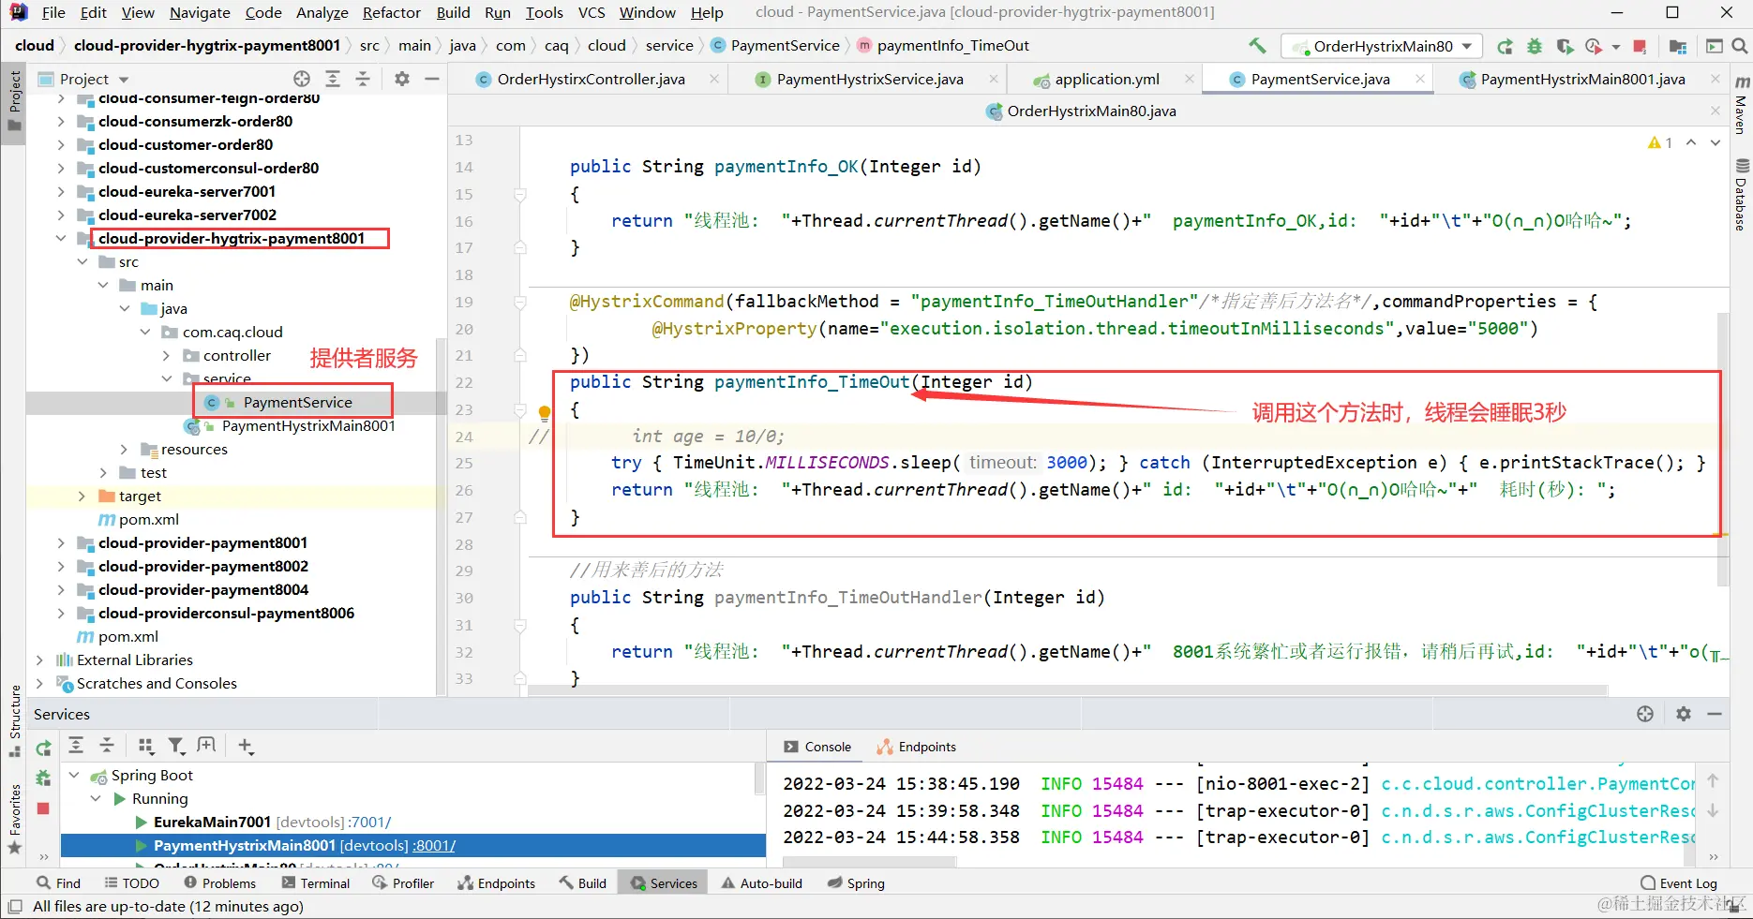Open the Structure side tool window
This screenshot has height=919, width=1753.
[15, 721]
